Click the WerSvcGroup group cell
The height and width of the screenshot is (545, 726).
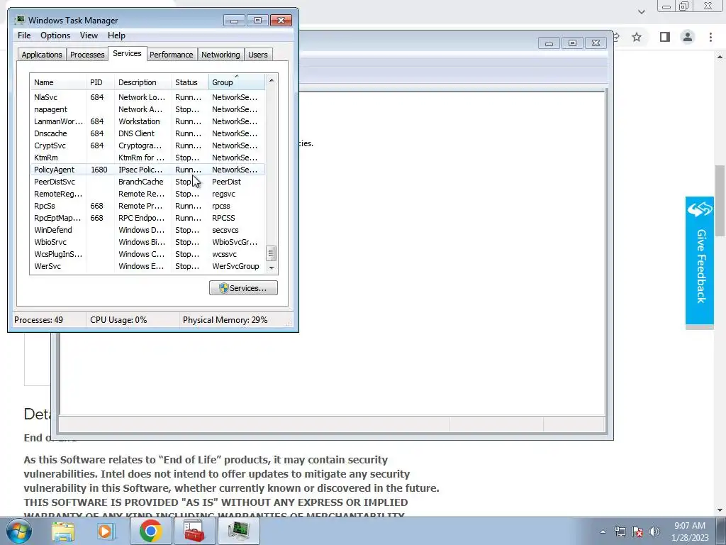(x=235, y=266)
